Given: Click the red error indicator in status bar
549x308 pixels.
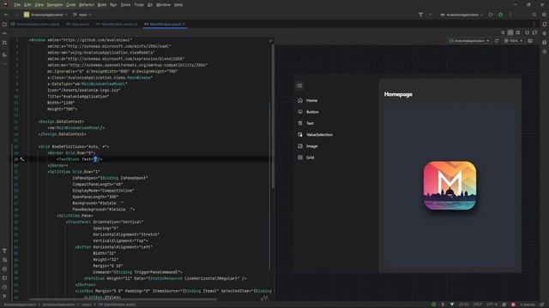Looking at the screenshot, I should pyautogui.click(x=513, y=305).
